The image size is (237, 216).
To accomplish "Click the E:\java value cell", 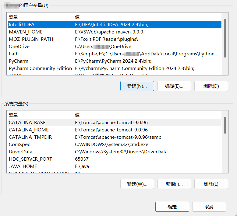I will click(82, 166).
